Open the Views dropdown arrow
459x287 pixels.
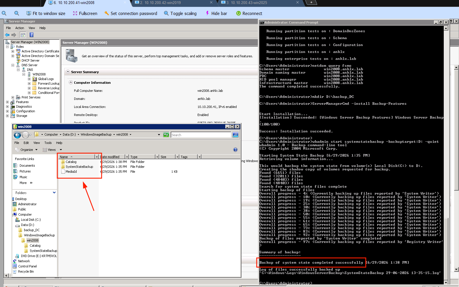click(61, 150)
